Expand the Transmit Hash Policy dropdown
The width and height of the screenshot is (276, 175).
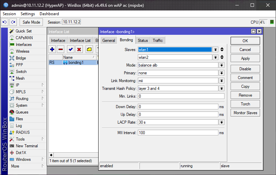click(x=221, y=89)
